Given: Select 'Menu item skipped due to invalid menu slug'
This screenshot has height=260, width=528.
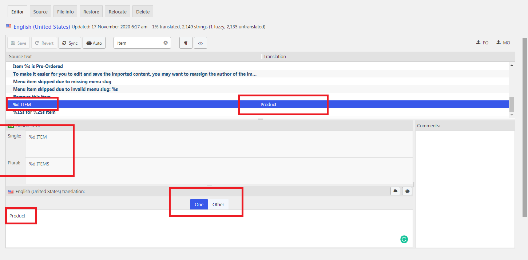Looking at the screenshot, I should (x=258, y=89).
